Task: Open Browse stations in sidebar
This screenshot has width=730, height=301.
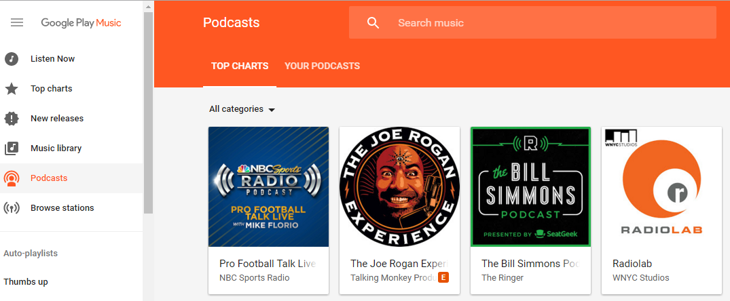Action: click(x=72, y=207)
